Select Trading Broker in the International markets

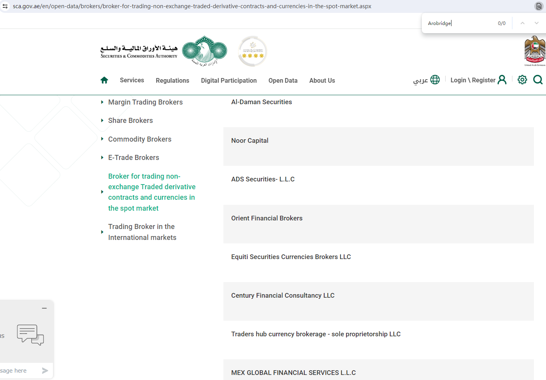click(142, 232)
